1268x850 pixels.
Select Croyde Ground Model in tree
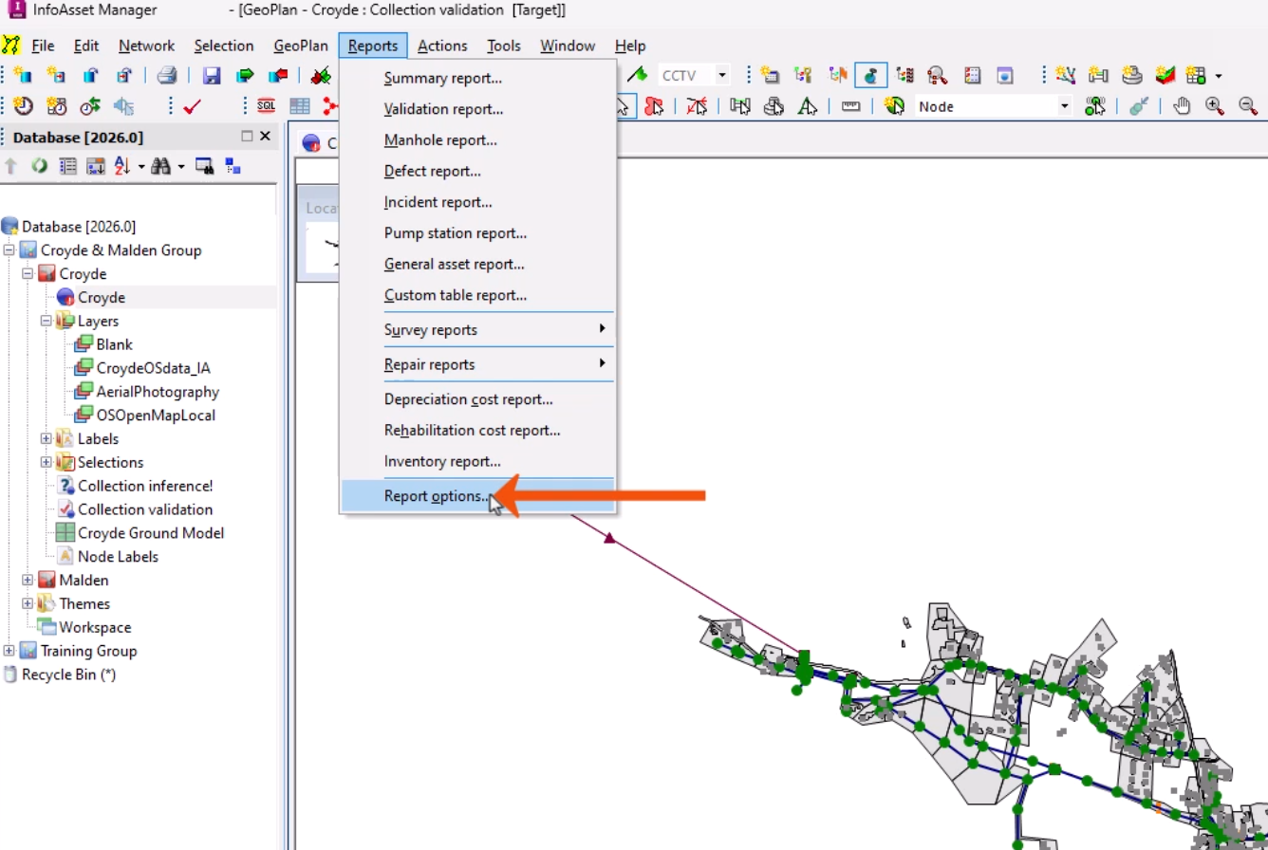coord(150,533)
